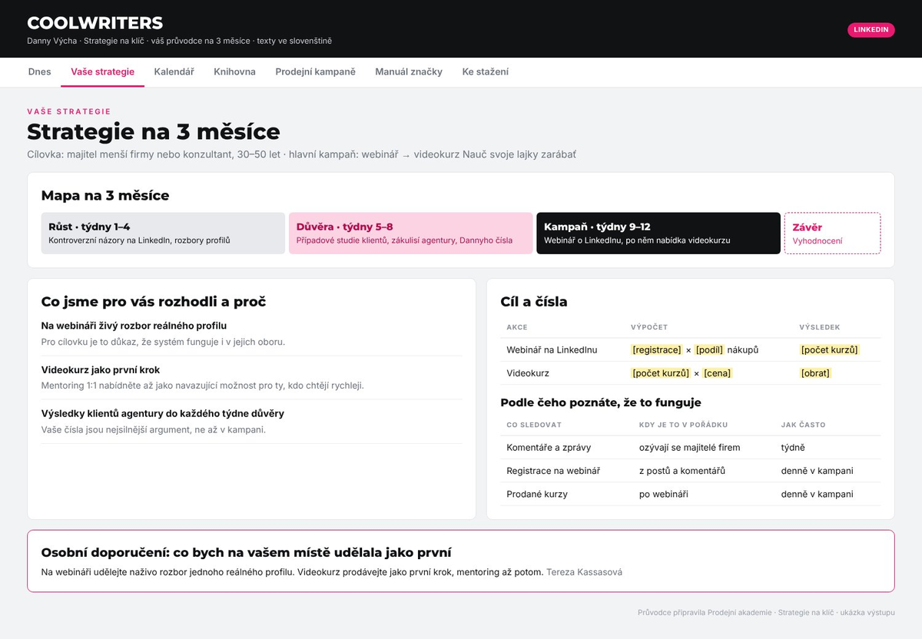Click the LINKEDIN badge in header

(871, 30)
